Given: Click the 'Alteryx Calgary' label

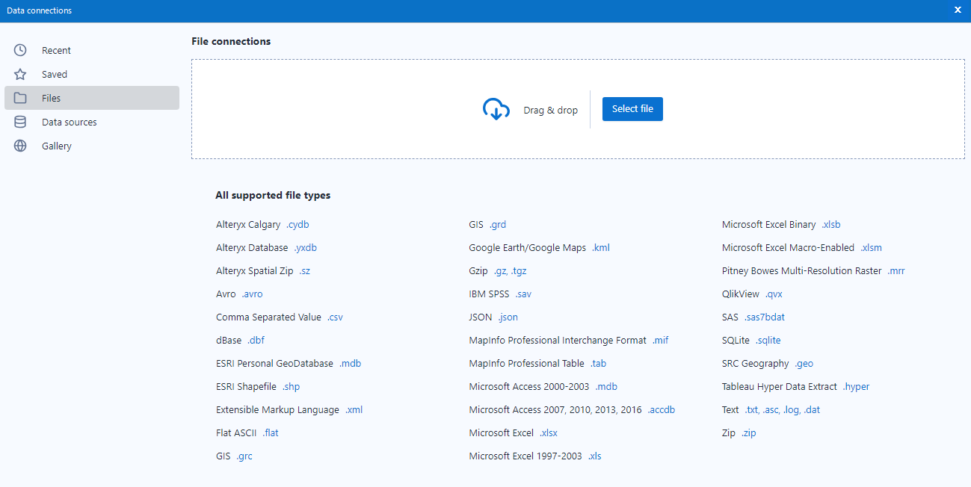Looking at the screenshot, I should (x=248, y=224).
